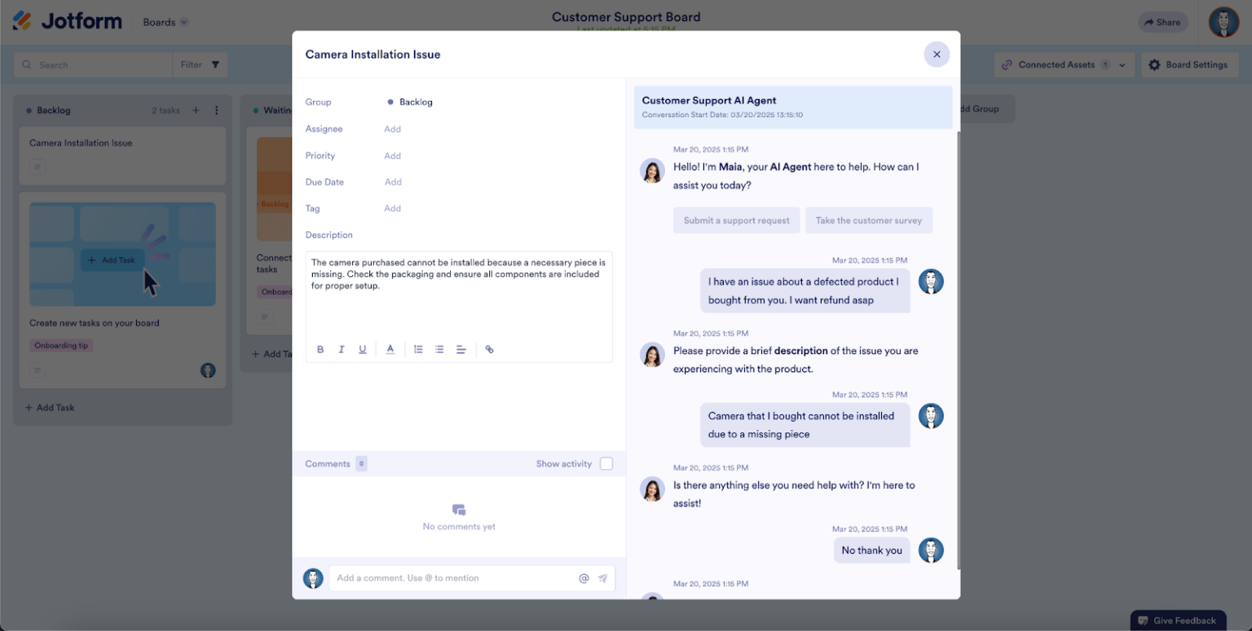Insert a bulleted list in the description

pos(439,349)
